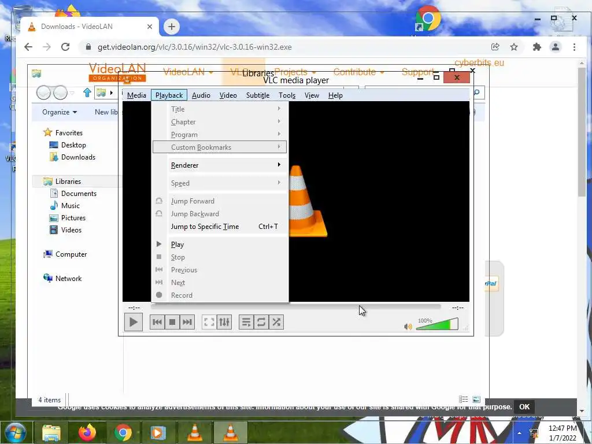Click OK on the cookie notice

524,406
